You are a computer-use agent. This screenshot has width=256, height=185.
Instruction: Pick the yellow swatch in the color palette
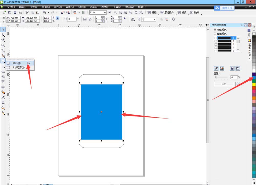click(254, 84)
